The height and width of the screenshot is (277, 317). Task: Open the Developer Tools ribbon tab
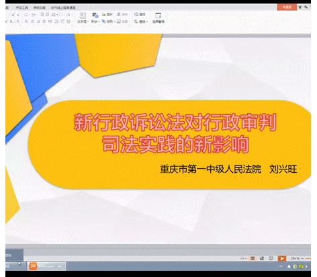point(21,7)
